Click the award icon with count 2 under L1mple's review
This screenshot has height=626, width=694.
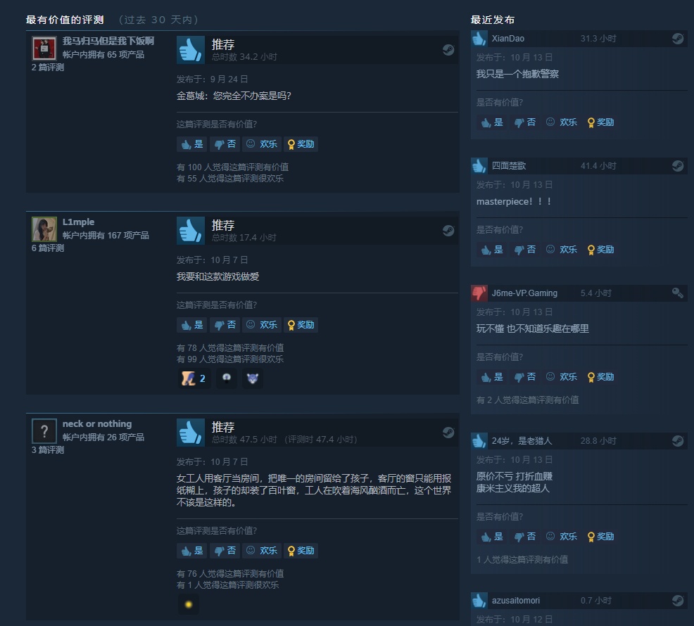194,378
